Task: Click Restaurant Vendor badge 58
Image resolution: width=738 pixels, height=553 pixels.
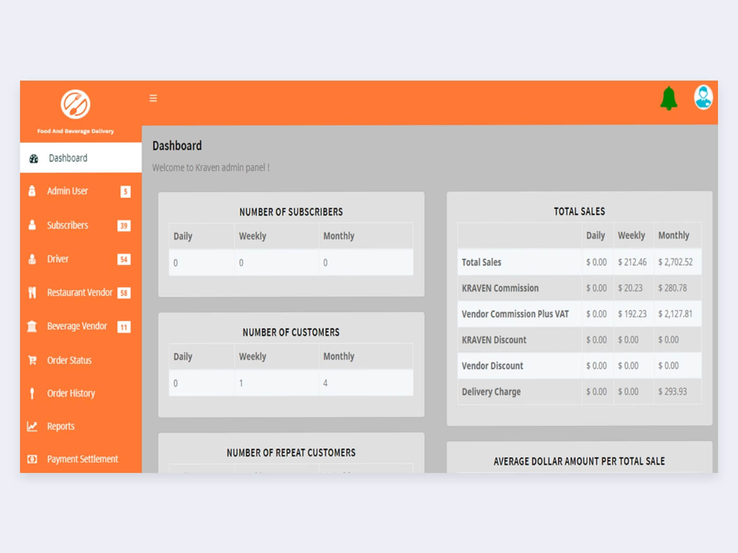Action: [124, 293]
